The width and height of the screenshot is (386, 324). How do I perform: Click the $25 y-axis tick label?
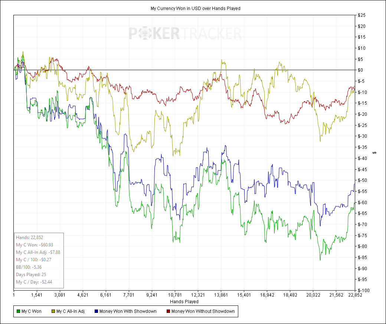[x=362, y=15]
